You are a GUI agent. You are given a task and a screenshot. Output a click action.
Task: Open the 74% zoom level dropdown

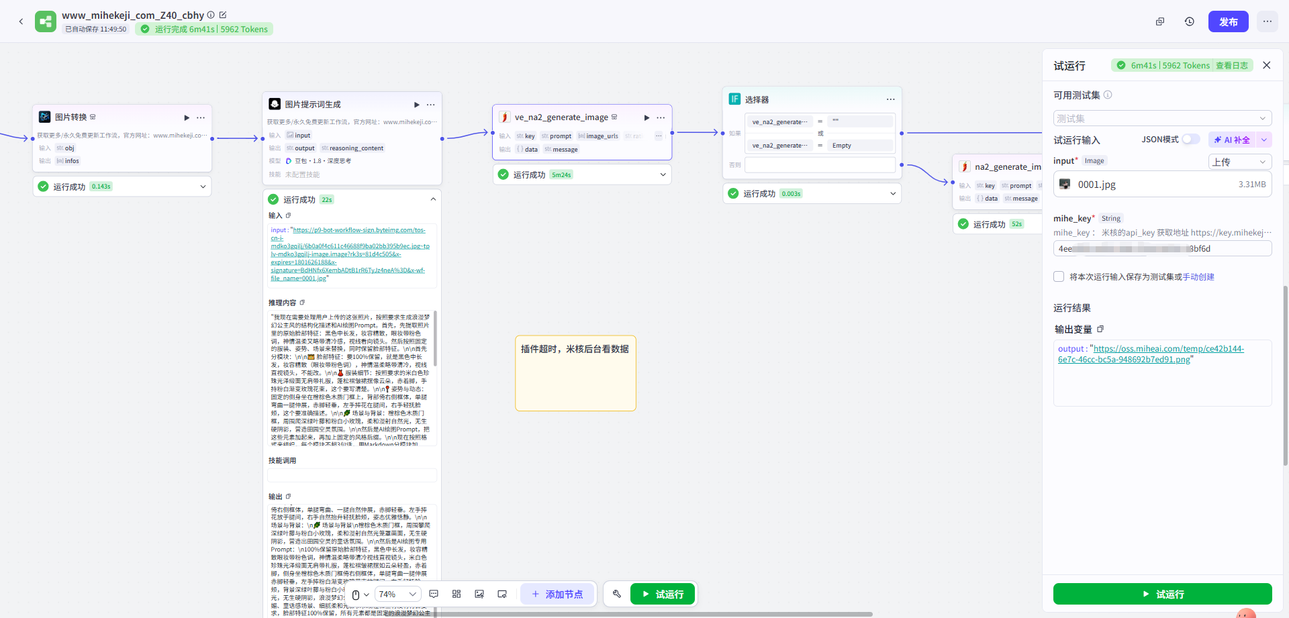click(397, 594)
